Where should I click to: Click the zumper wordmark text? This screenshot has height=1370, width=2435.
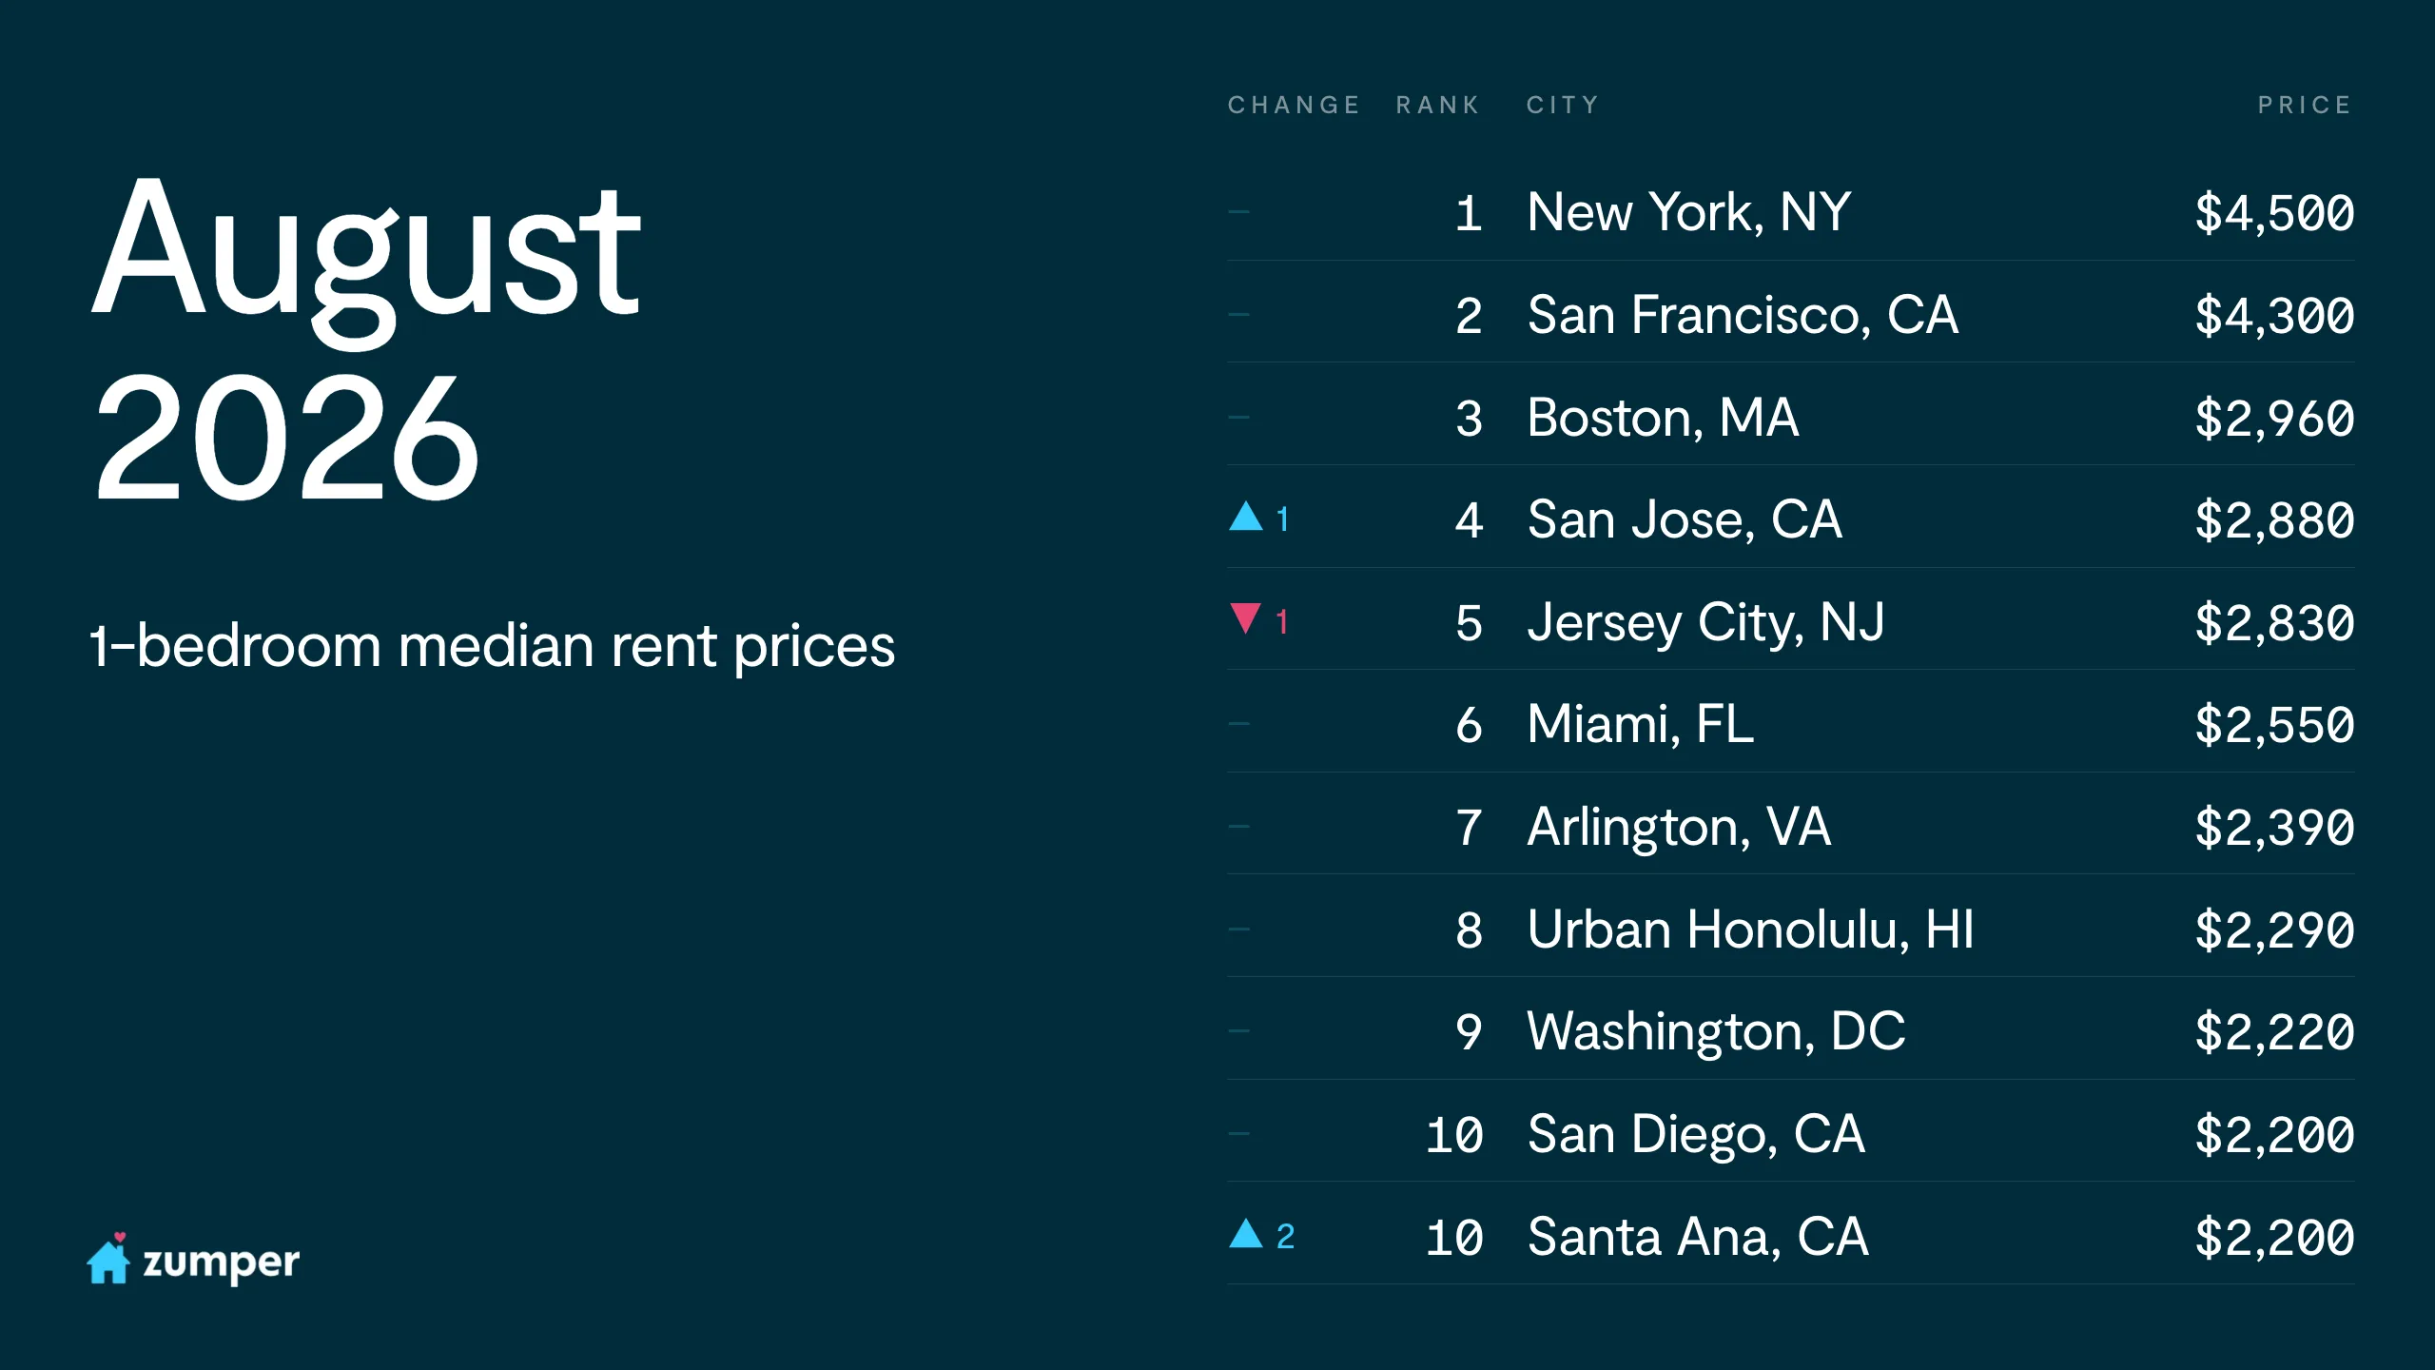[221, 1263]
